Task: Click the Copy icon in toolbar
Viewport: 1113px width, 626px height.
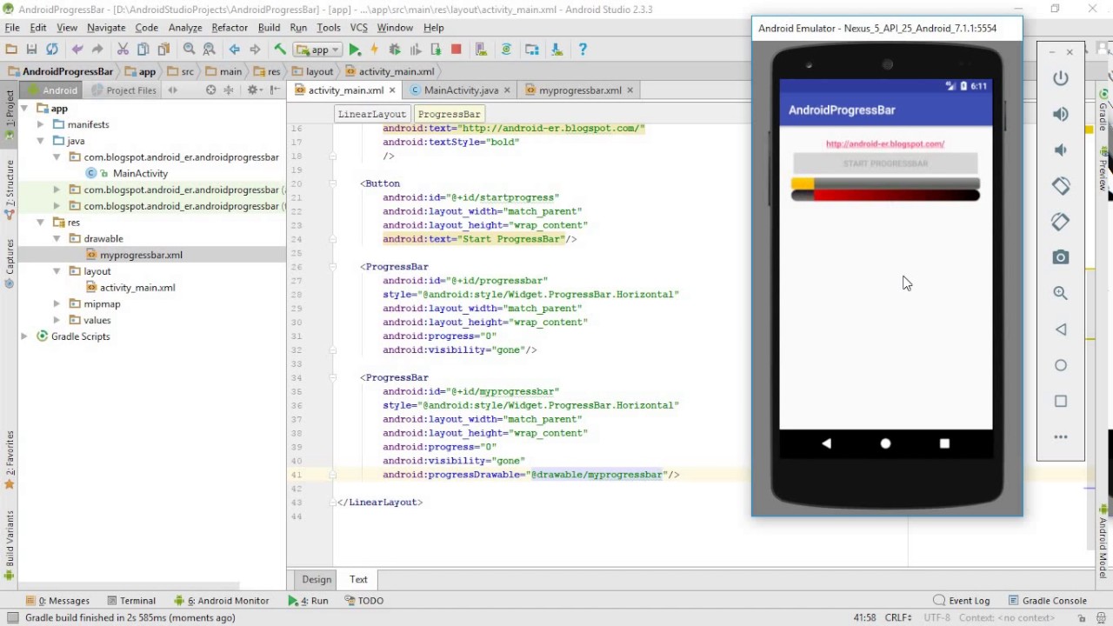Action: pyautogui.click(x=143, y=50)
